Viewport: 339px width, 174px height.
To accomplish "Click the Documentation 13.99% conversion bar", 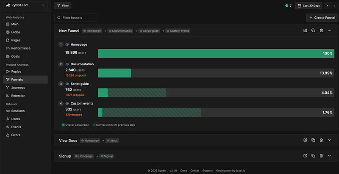I will coord(216,73).
